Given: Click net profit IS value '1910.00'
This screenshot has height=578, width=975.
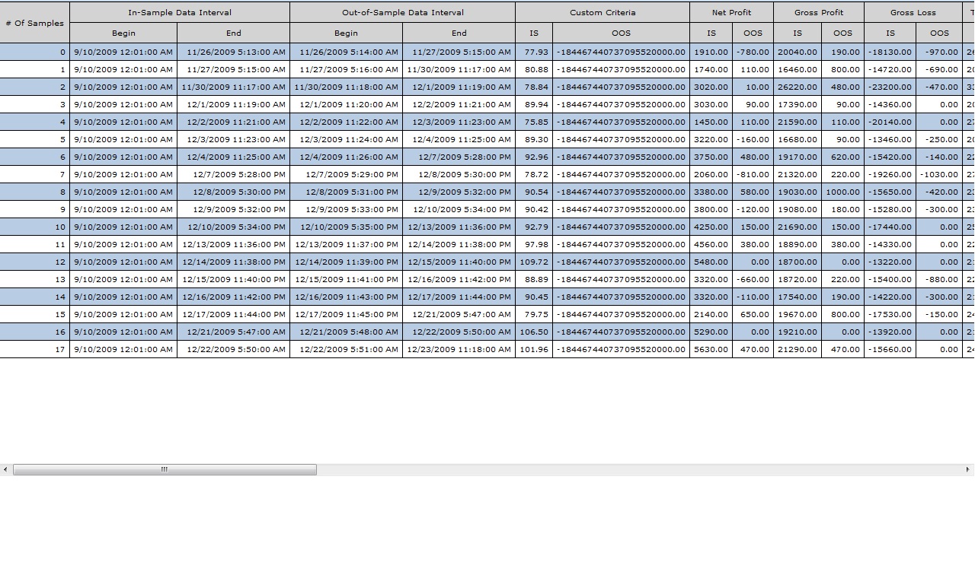Looking at the screenshot, I should 711,52.
